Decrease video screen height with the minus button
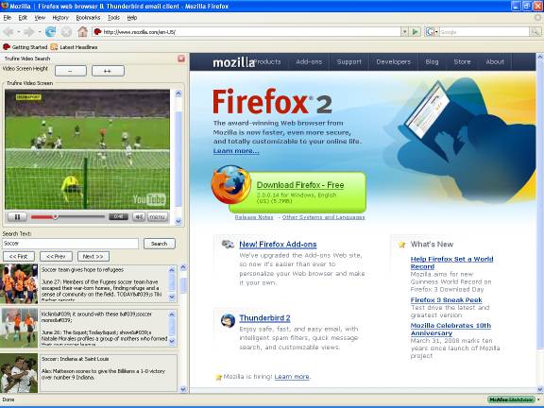The height and width of the screenshot is (408, 544). point(71,71)
